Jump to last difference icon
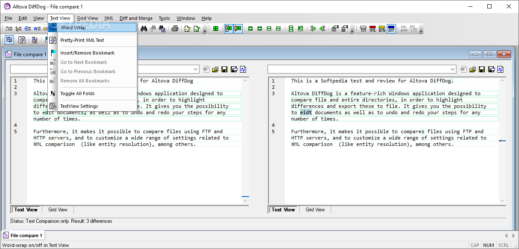The height and width of the screenshot is (249, 519). [x=269, y=29]
